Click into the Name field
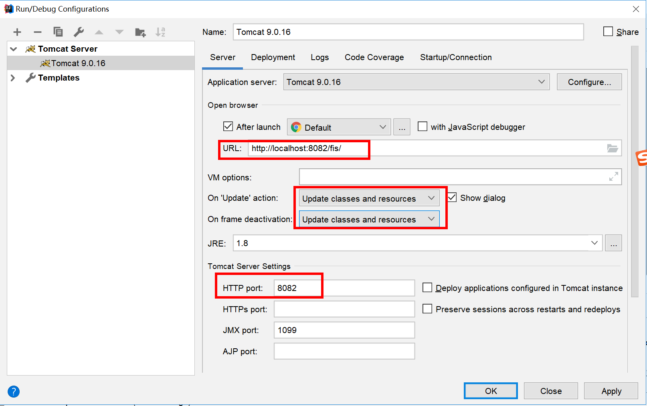Viewport: 647px width, 406px height. click(408, 32)
